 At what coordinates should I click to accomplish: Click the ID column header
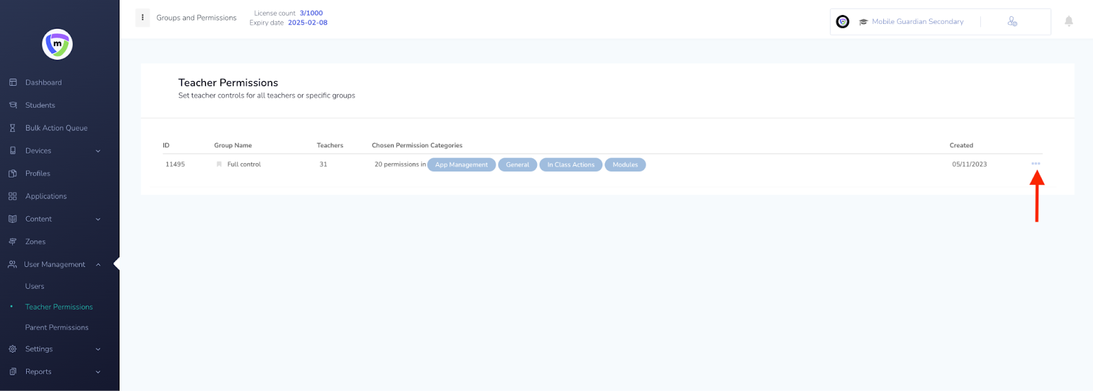166,145
